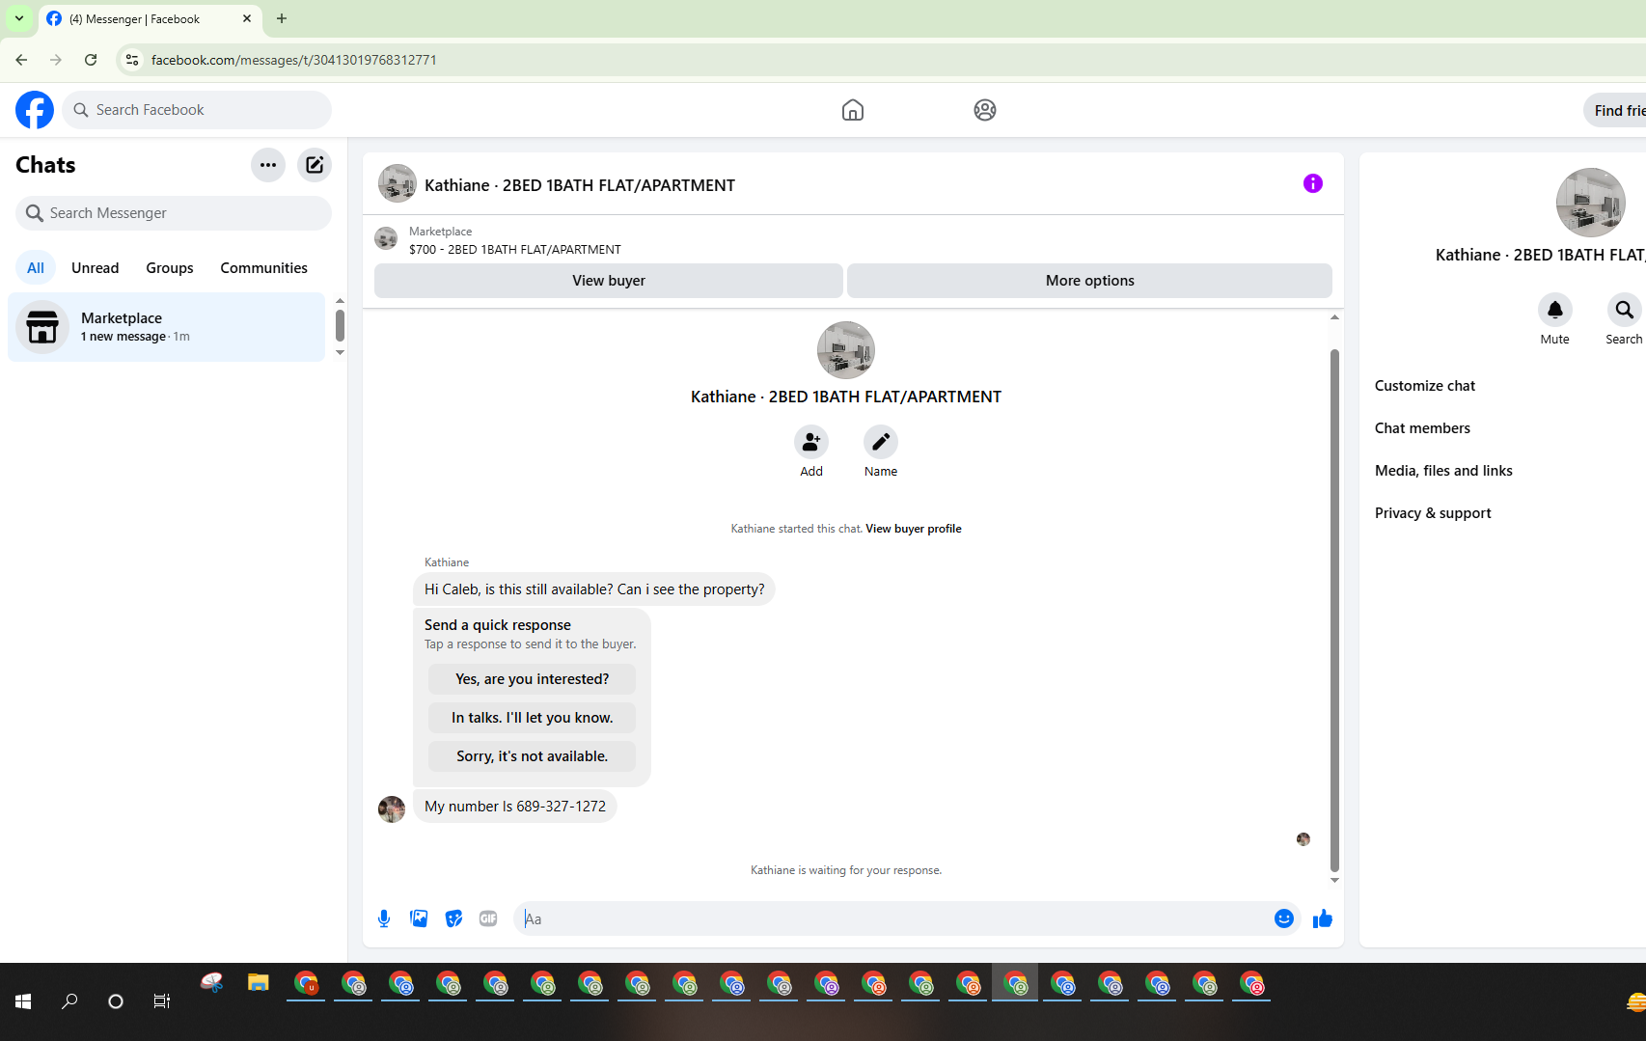
Task: Click Kathiane's avatar beside the phone number message
Action: point(392,808)
